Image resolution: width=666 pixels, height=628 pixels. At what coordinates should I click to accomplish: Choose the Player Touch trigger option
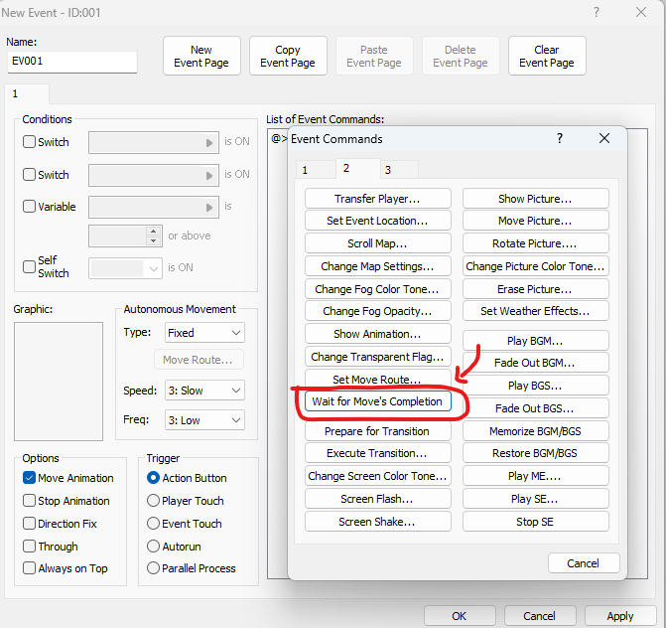(154, 501)
